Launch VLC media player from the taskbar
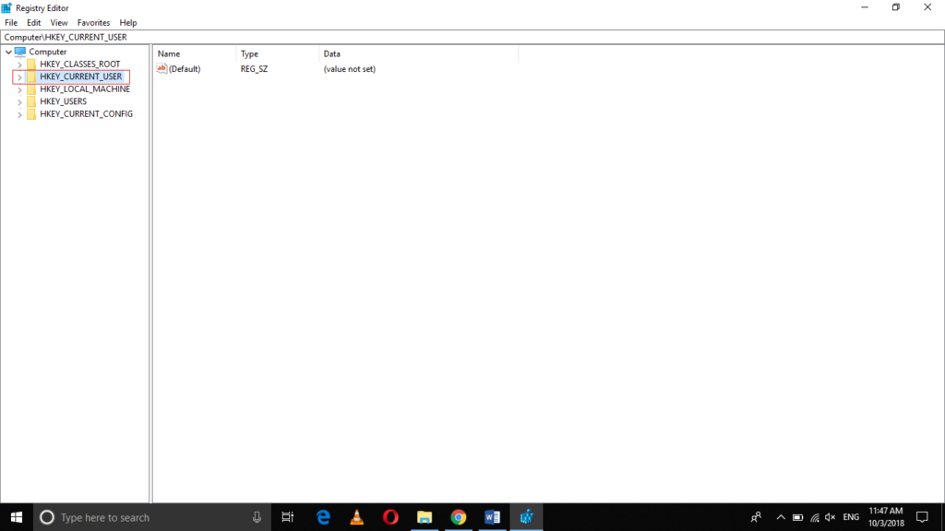This screenshot has height=531, width=945. pos(356,517)
